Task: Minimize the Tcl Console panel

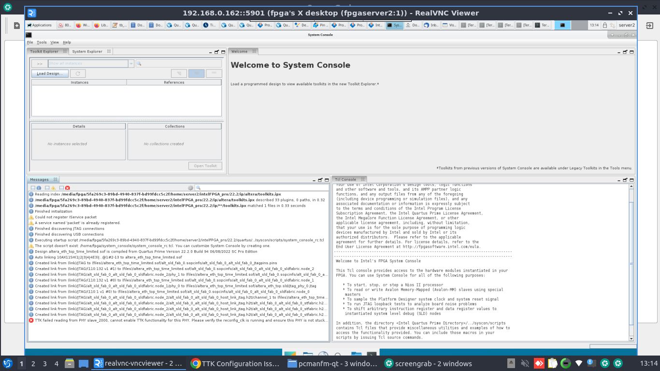Action: [618, 180]
